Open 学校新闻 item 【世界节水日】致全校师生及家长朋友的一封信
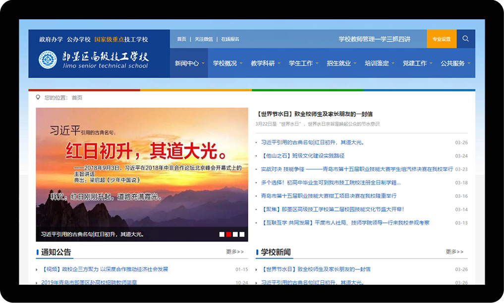 [316, 269]
